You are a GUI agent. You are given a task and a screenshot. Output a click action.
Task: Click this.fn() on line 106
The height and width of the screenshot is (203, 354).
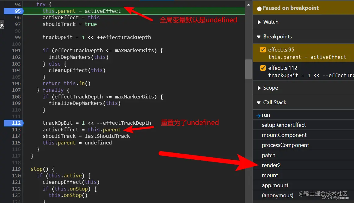pos(77,84)
